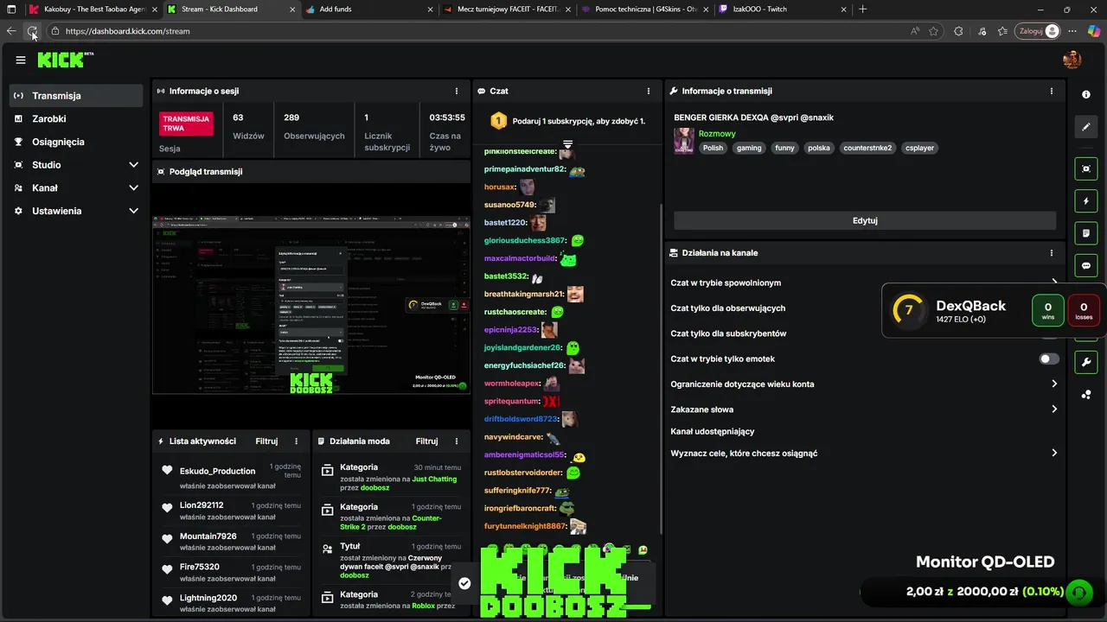Switch to the Mecz turniejowy FACEIT tab
1107x622 pixels.
tap(506, 10)
